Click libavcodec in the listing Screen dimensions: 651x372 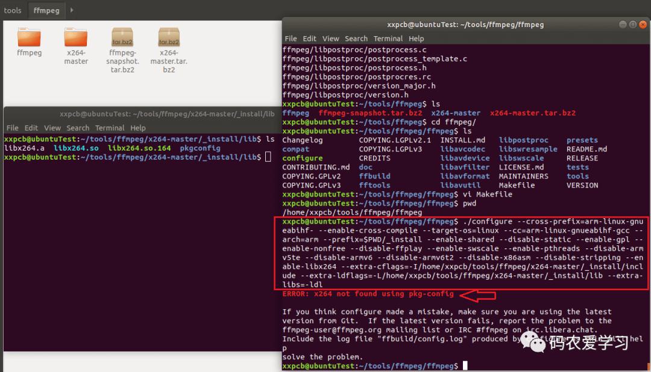pos(462,149)
